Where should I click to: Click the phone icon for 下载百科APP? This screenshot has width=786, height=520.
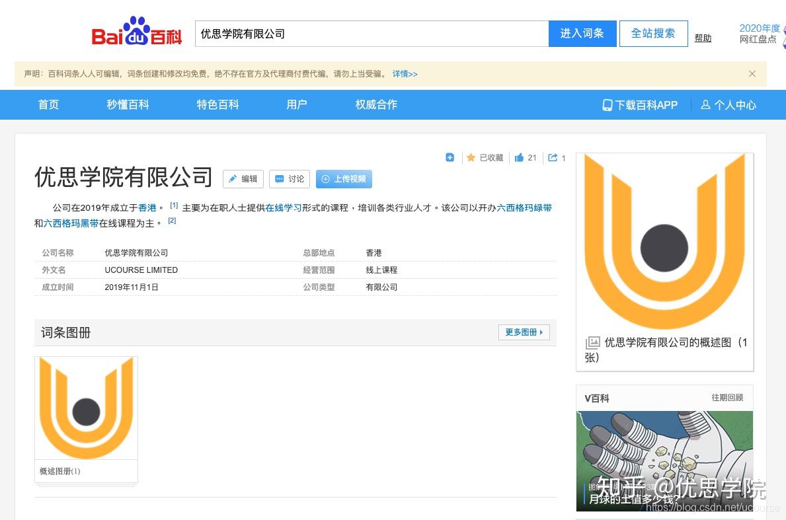606,104
